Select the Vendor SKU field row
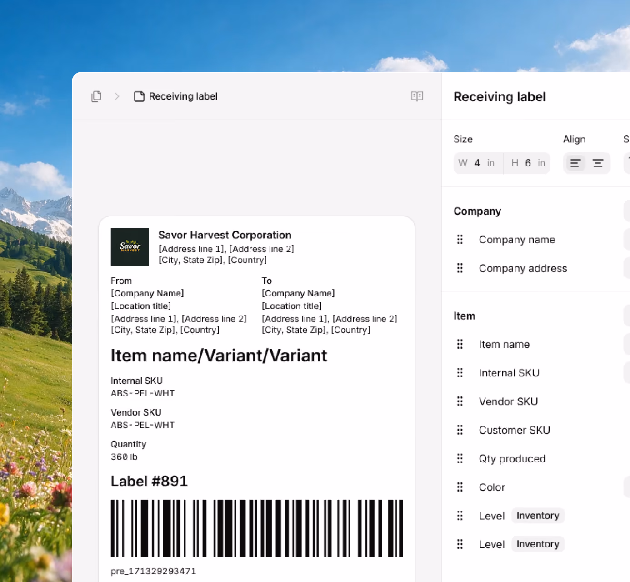 (542, 401)
